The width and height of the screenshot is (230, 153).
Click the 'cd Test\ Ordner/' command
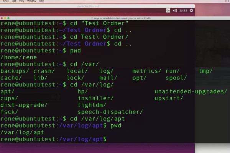tap(99, 37)
